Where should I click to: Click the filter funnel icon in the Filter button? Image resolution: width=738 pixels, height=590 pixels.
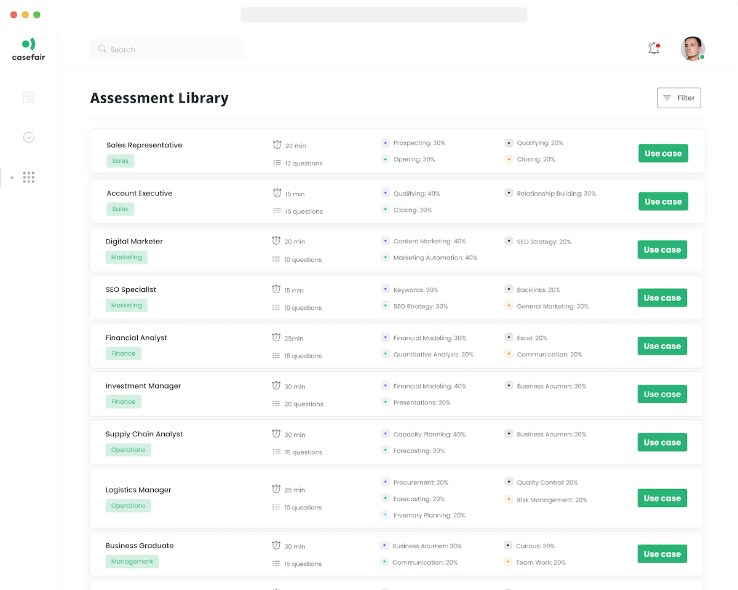tap(667, 97)
